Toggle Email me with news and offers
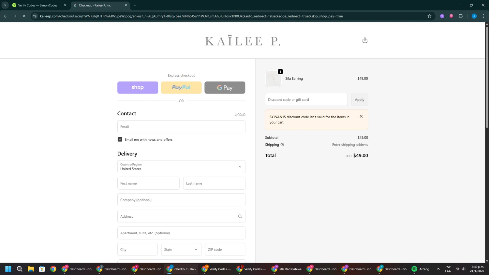Screen dimensions: 489x275 120,139
